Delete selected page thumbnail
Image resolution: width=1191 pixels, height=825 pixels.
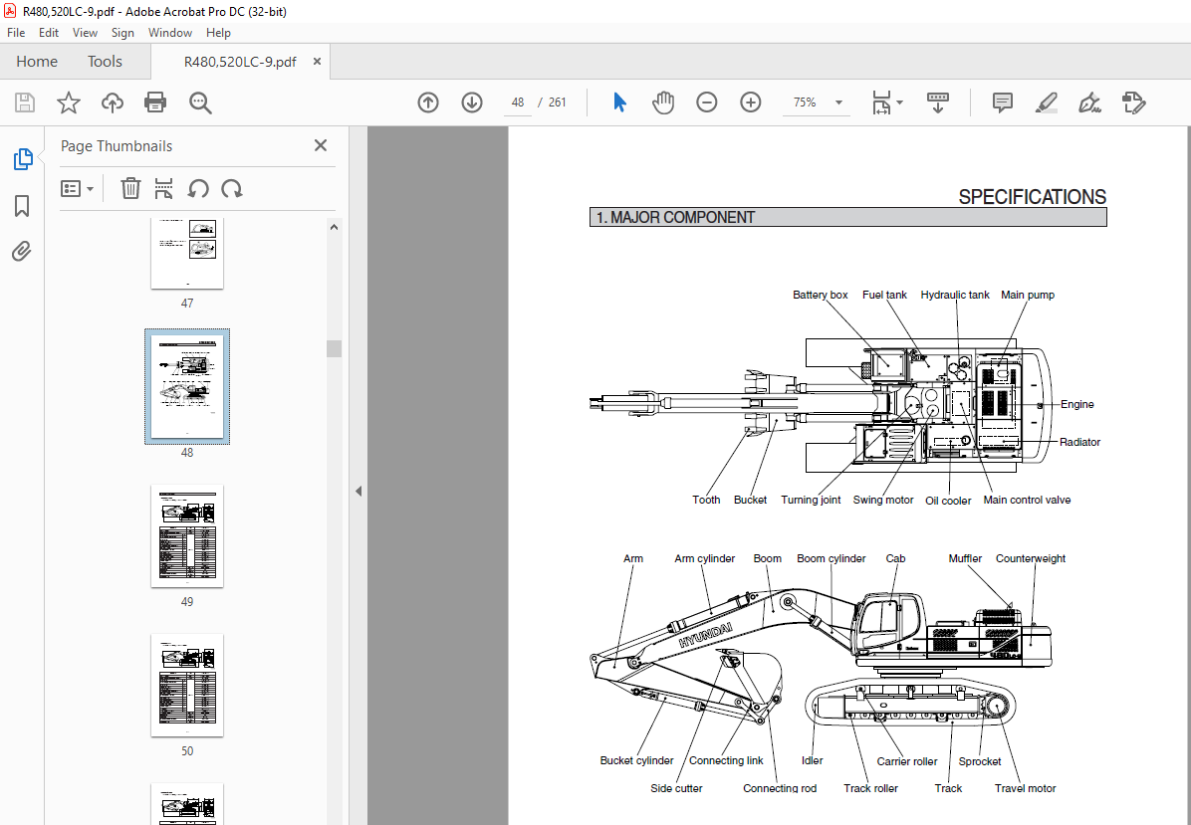(x=130, y=188)
